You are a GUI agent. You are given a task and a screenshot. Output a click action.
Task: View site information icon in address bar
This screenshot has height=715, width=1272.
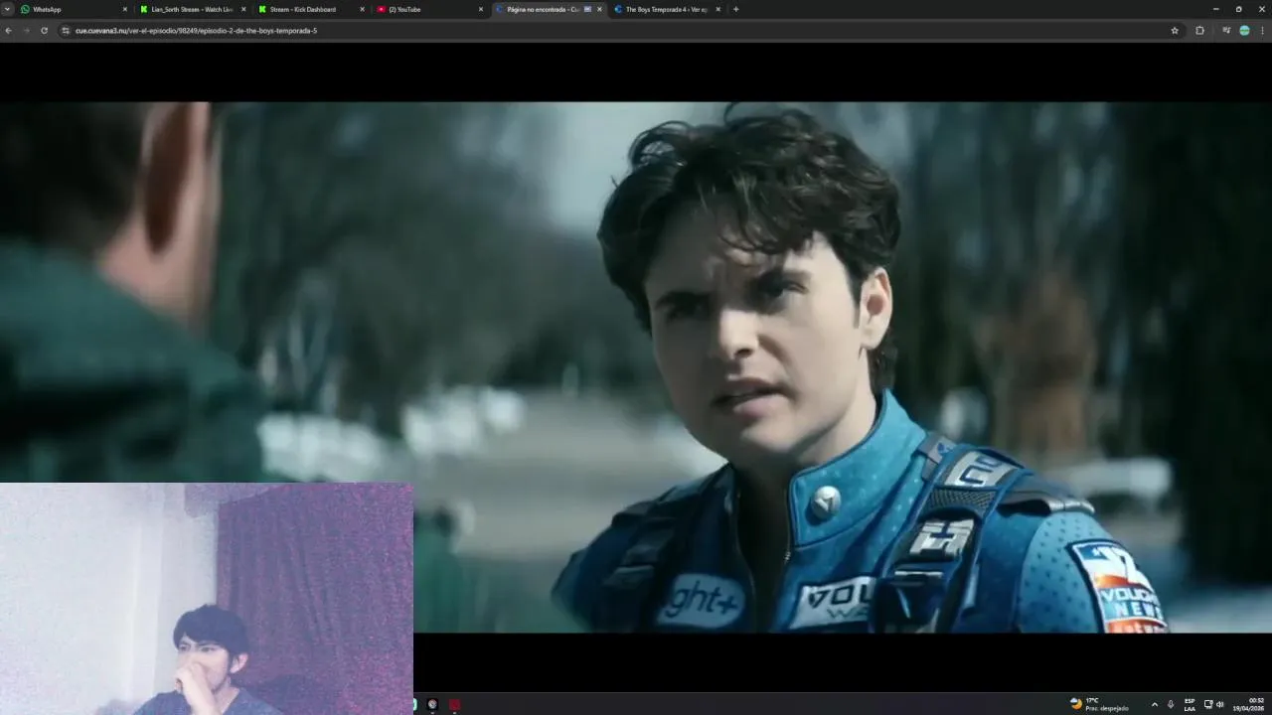pyautogui.click(x=66, y=31)
